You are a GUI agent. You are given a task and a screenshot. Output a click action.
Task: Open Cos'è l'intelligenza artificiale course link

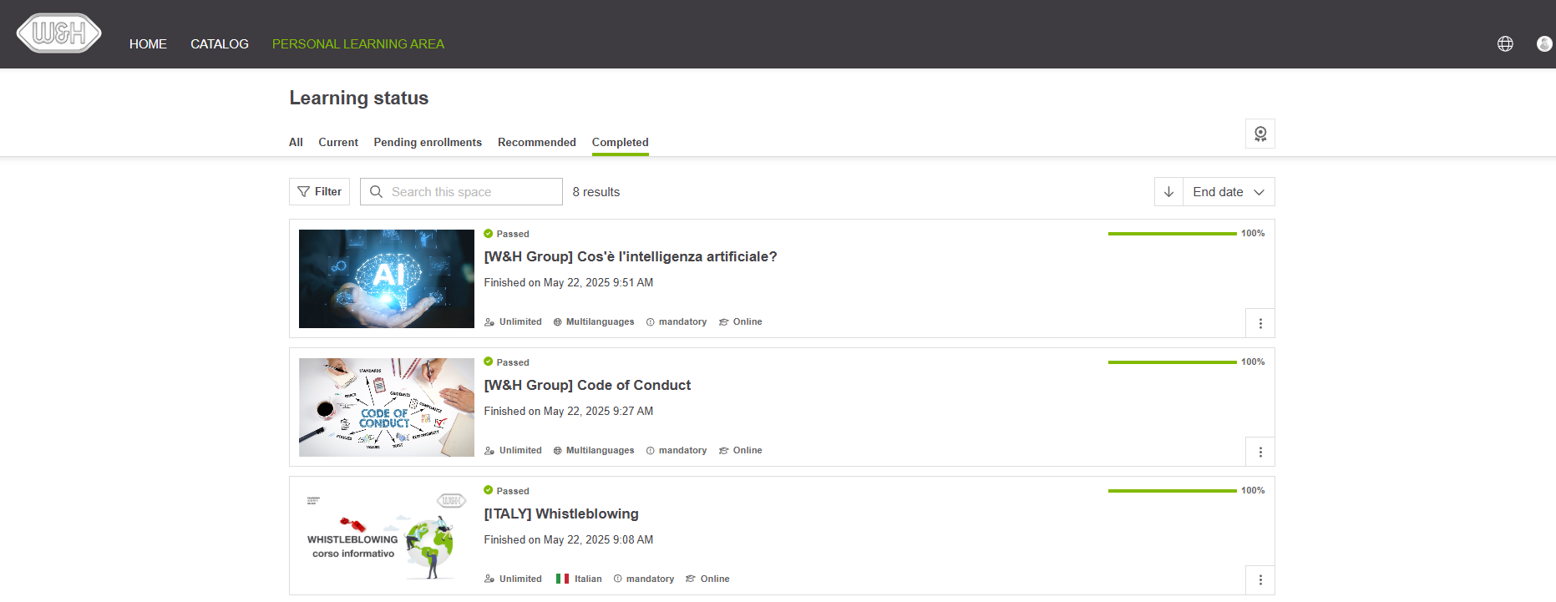[631, 257]
